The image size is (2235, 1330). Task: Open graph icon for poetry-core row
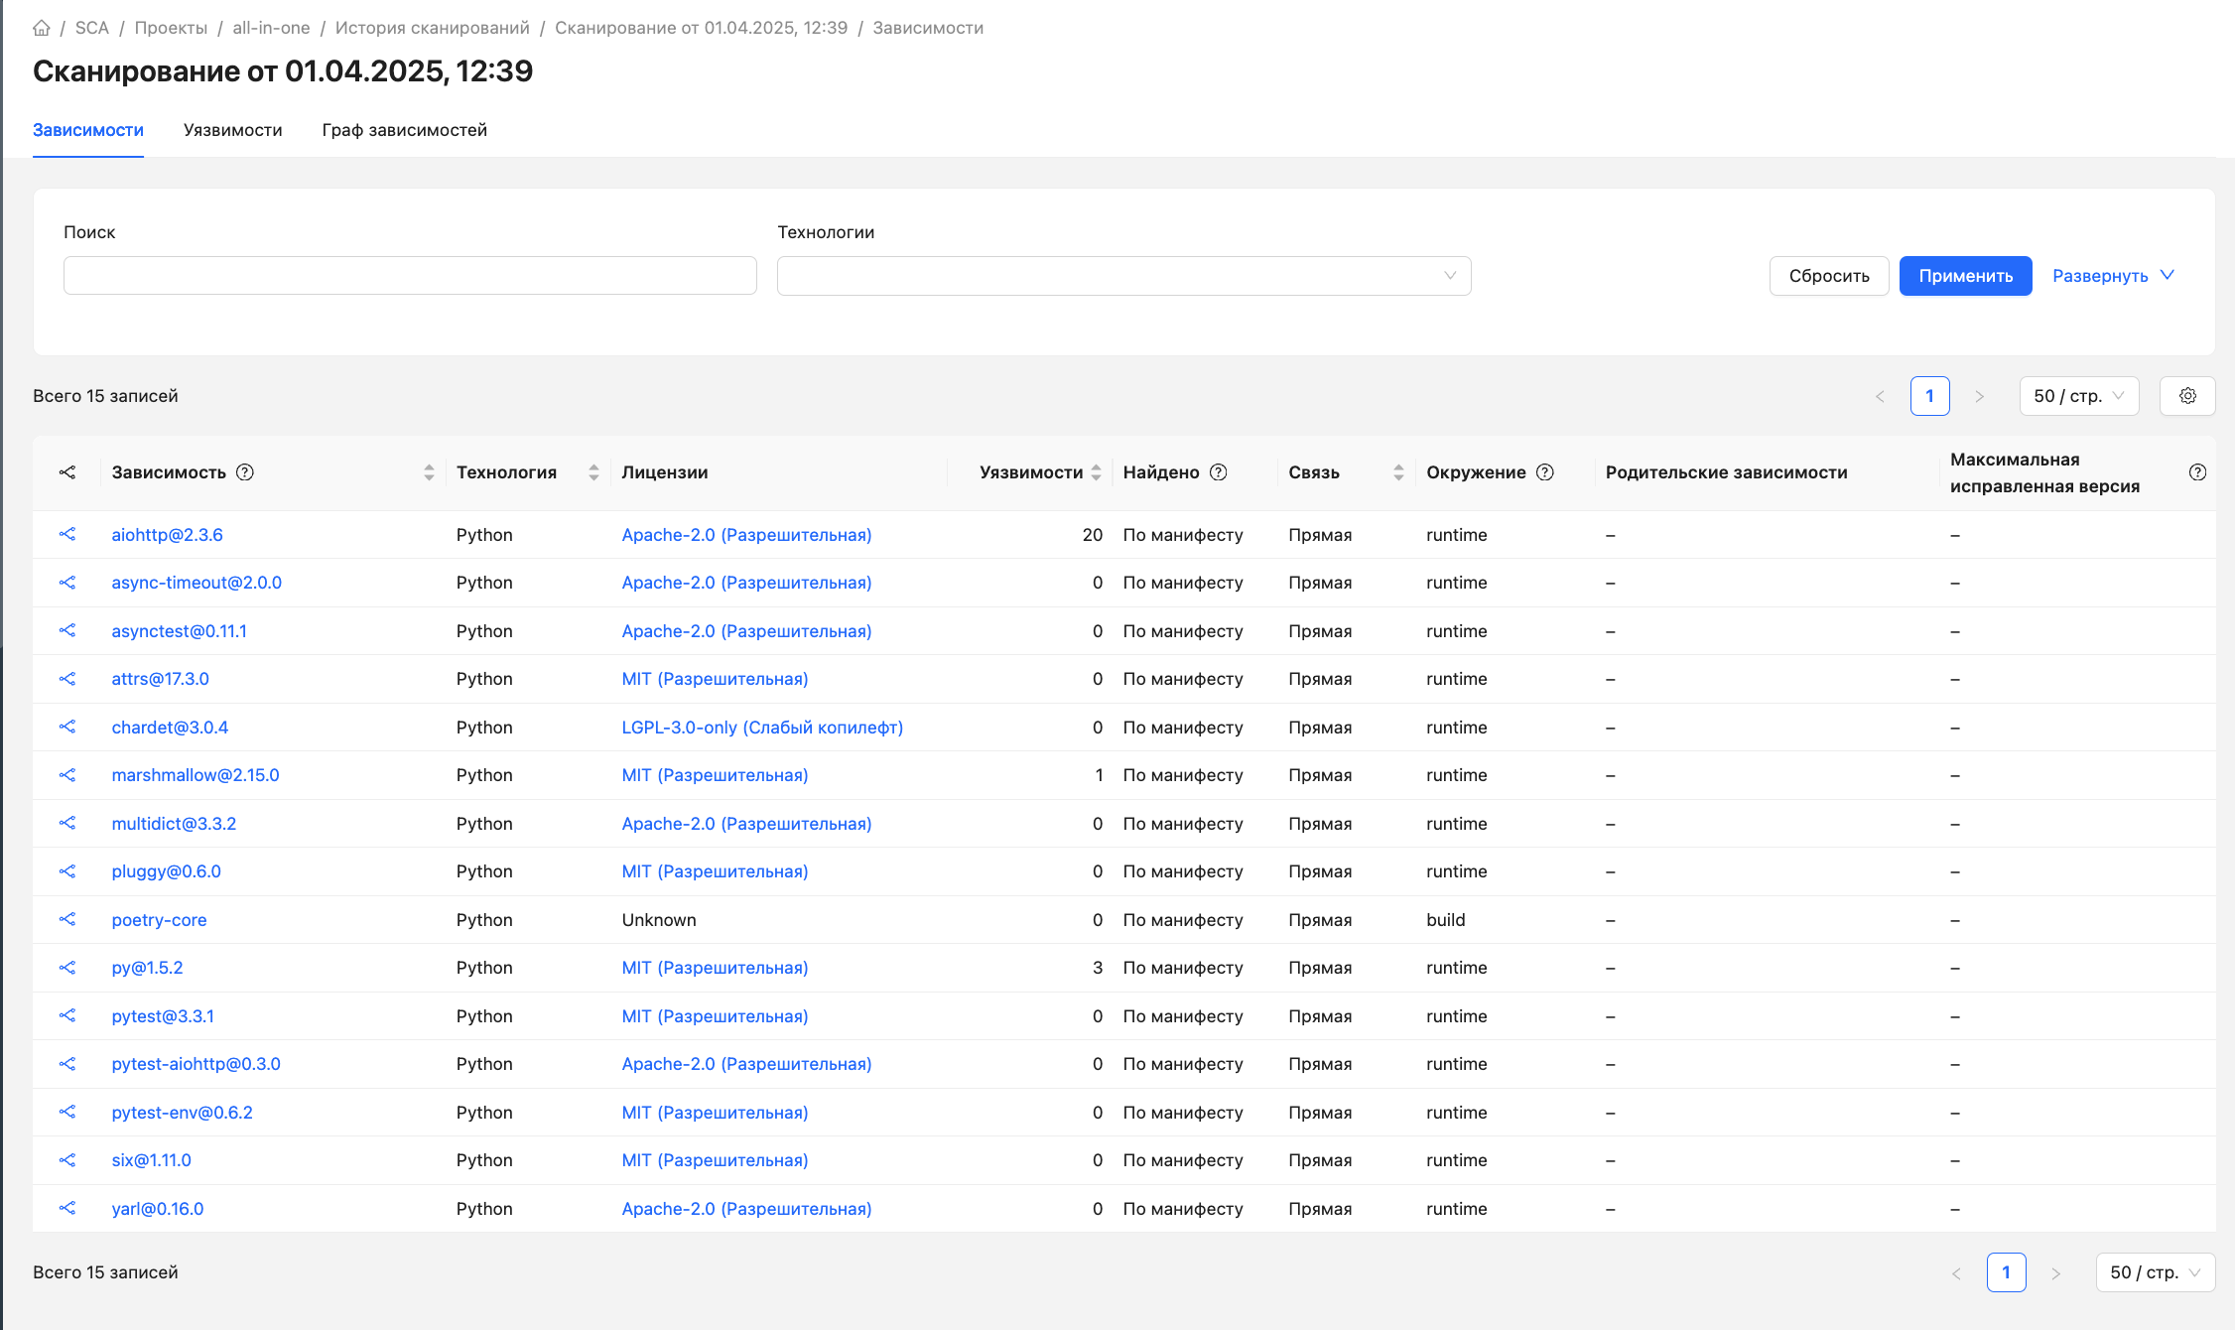click(67, 920)
